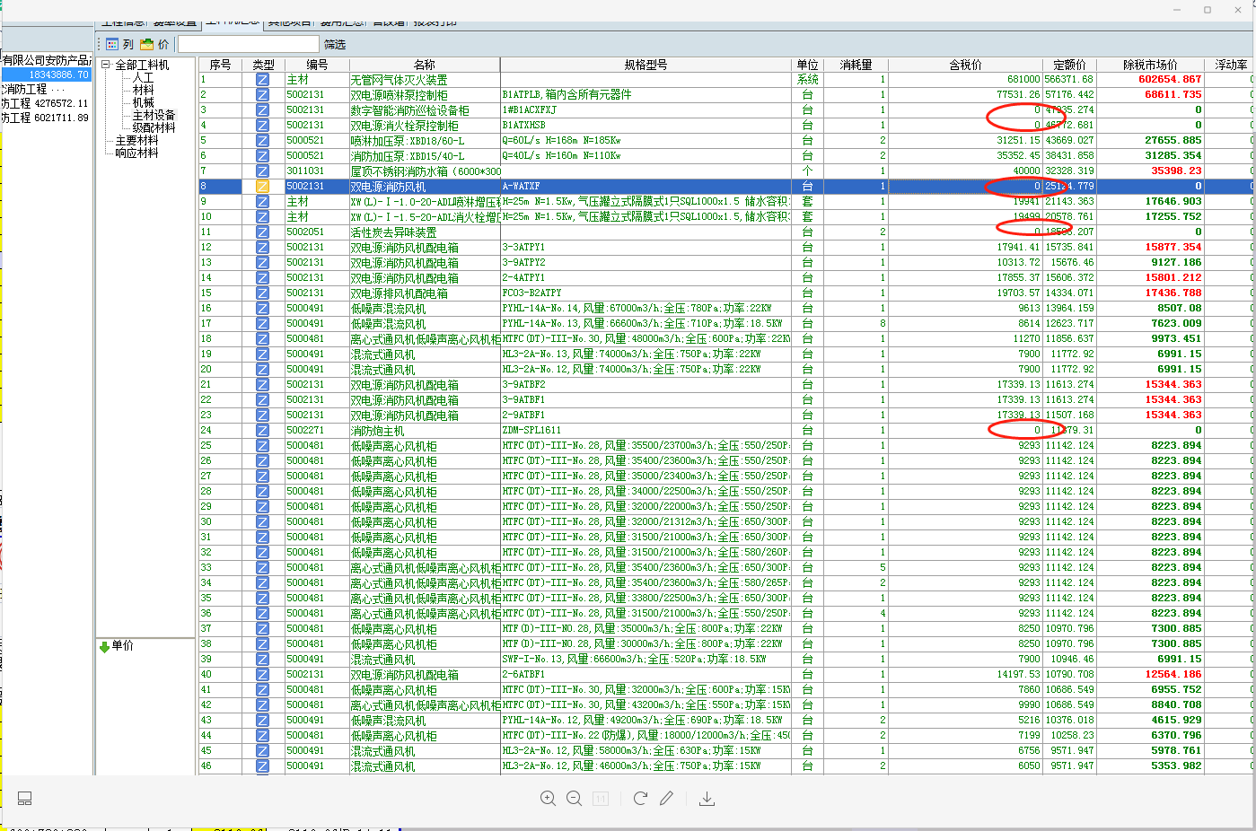This screenshot has height=831, width=1256.
Task: Click the 68611.735 market price cell
Action: click(x=1150, y=95)
